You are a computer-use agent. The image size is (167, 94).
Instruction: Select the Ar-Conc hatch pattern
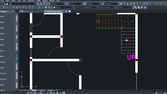pos(3,73)
